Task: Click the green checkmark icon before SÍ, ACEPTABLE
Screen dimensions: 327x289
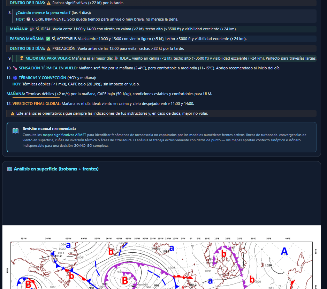Action: [x=48, y=39]
